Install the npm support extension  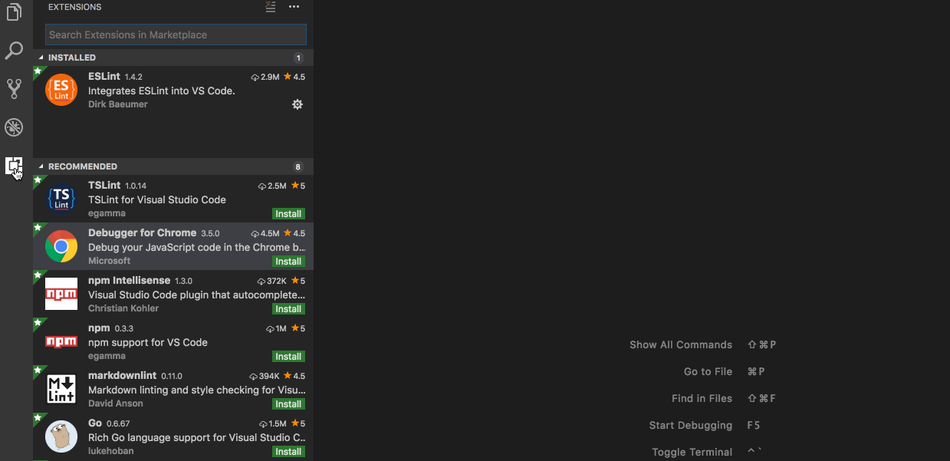click(x=288, y=357)
